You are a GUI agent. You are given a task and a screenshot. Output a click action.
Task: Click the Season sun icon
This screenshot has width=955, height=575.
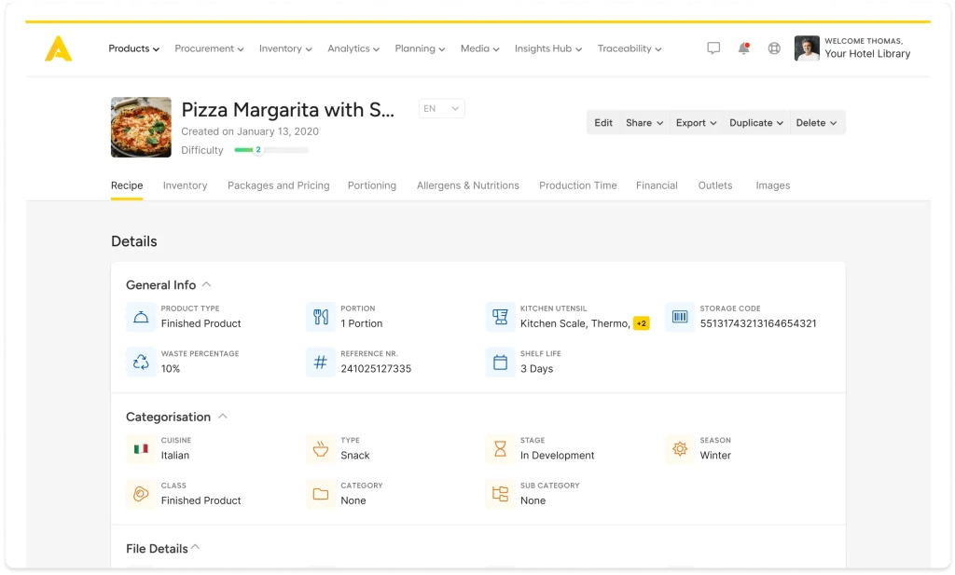(680, 448)
